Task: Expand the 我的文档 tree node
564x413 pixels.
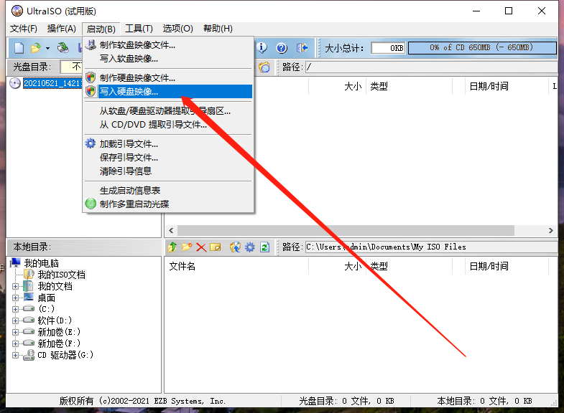Action: click(15, 286)
